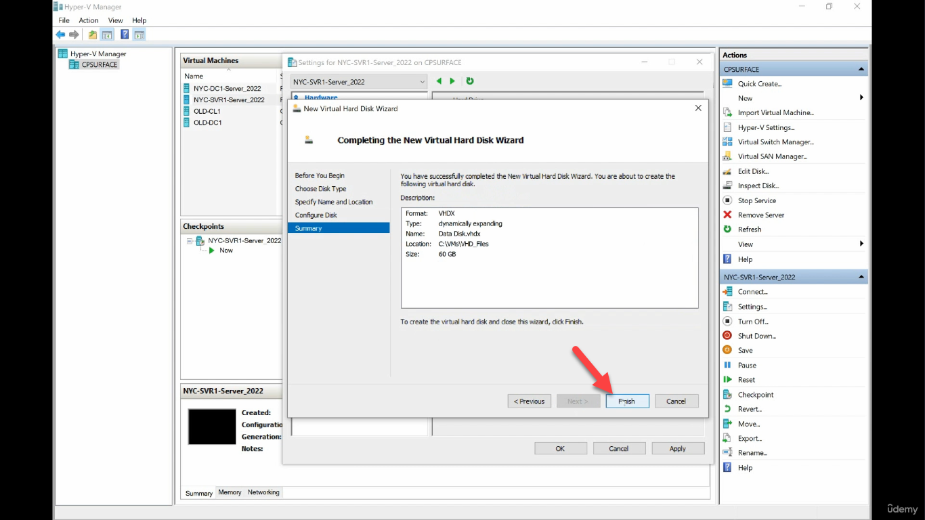The image size is (925, 520).
Task: Select the Summary tab in details pane
Action: pyautogui.click(x=199, y=493)
